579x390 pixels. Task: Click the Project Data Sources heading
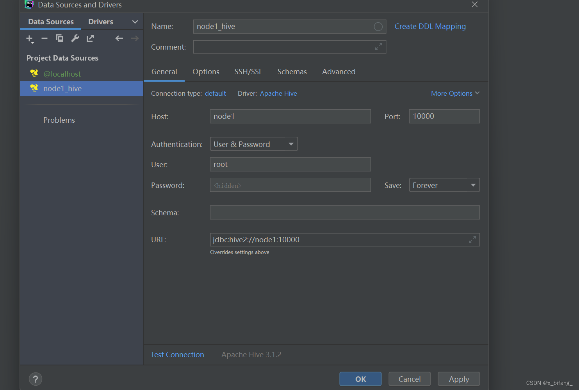[62, 58]
